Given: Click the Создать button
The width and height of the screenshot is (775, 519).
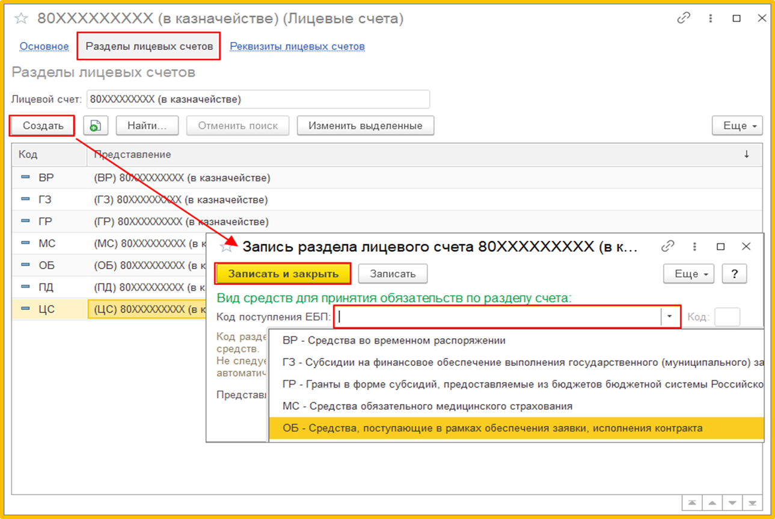Looking at the screenshot, I should (43, 126).
